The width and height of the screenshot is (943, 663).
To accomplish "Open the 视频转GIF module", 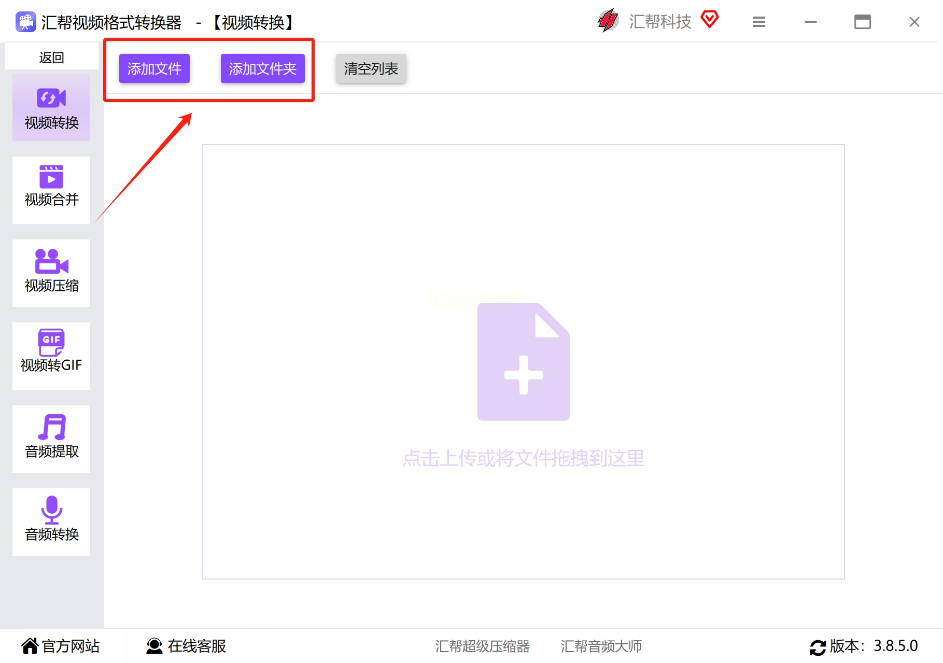I will [x=51, y=356].
